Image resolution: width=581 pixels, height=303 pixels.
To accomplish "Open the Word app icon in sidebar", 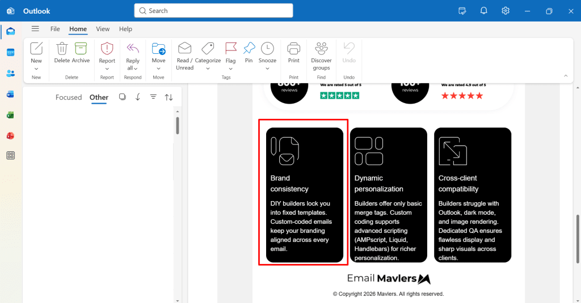I will (10, 95).
